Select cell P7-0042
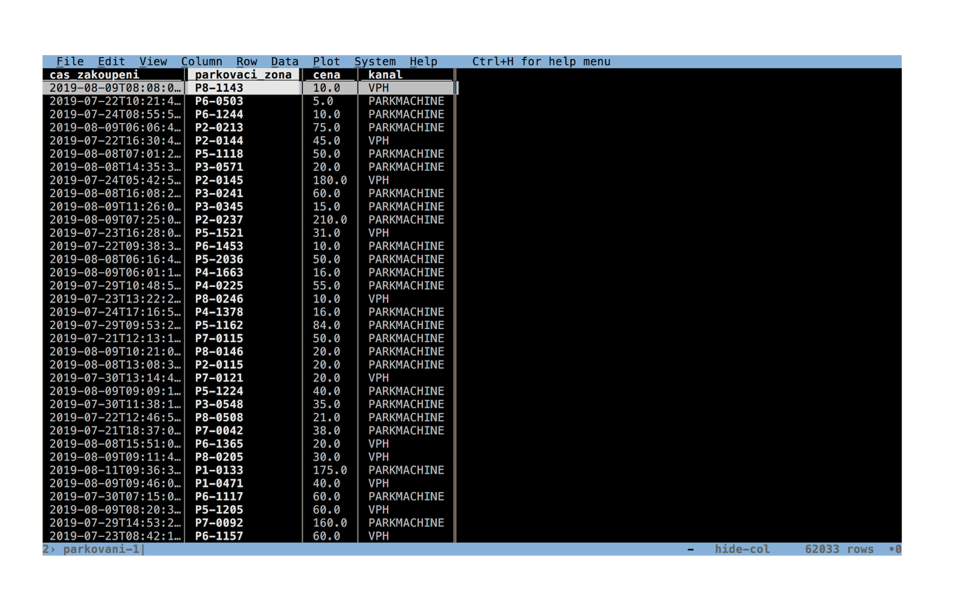962x615 pixels. click(219, 430)
